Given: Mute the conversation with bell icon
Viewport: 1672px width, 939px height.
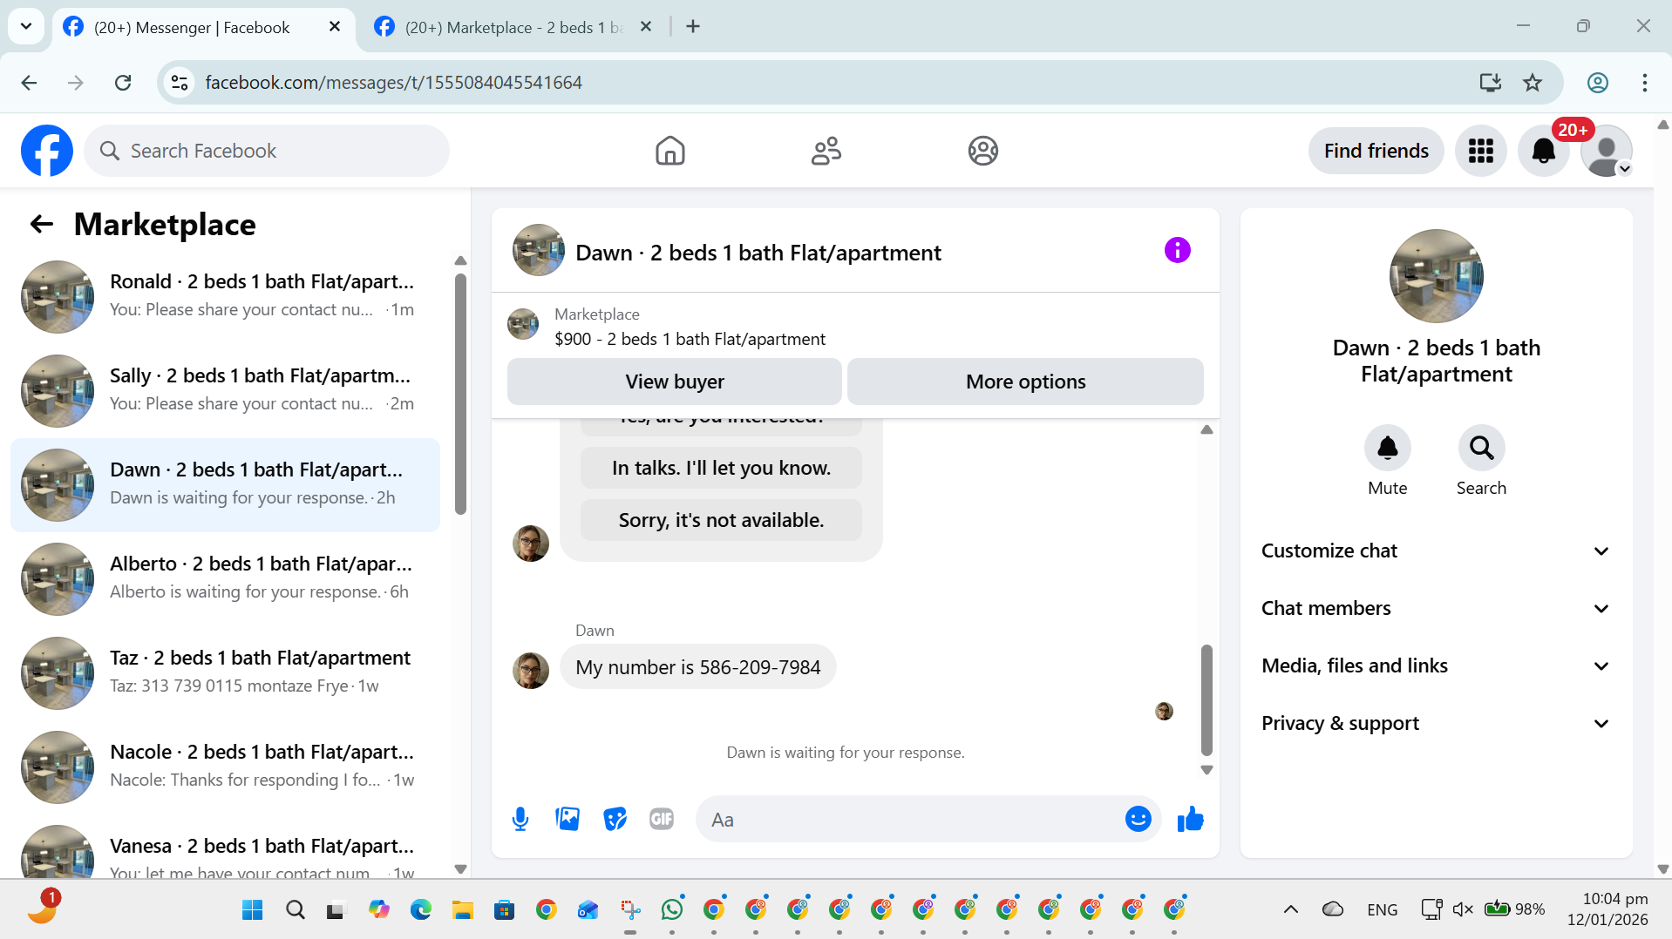Looking at the screenshot, I should (1387, 448).
